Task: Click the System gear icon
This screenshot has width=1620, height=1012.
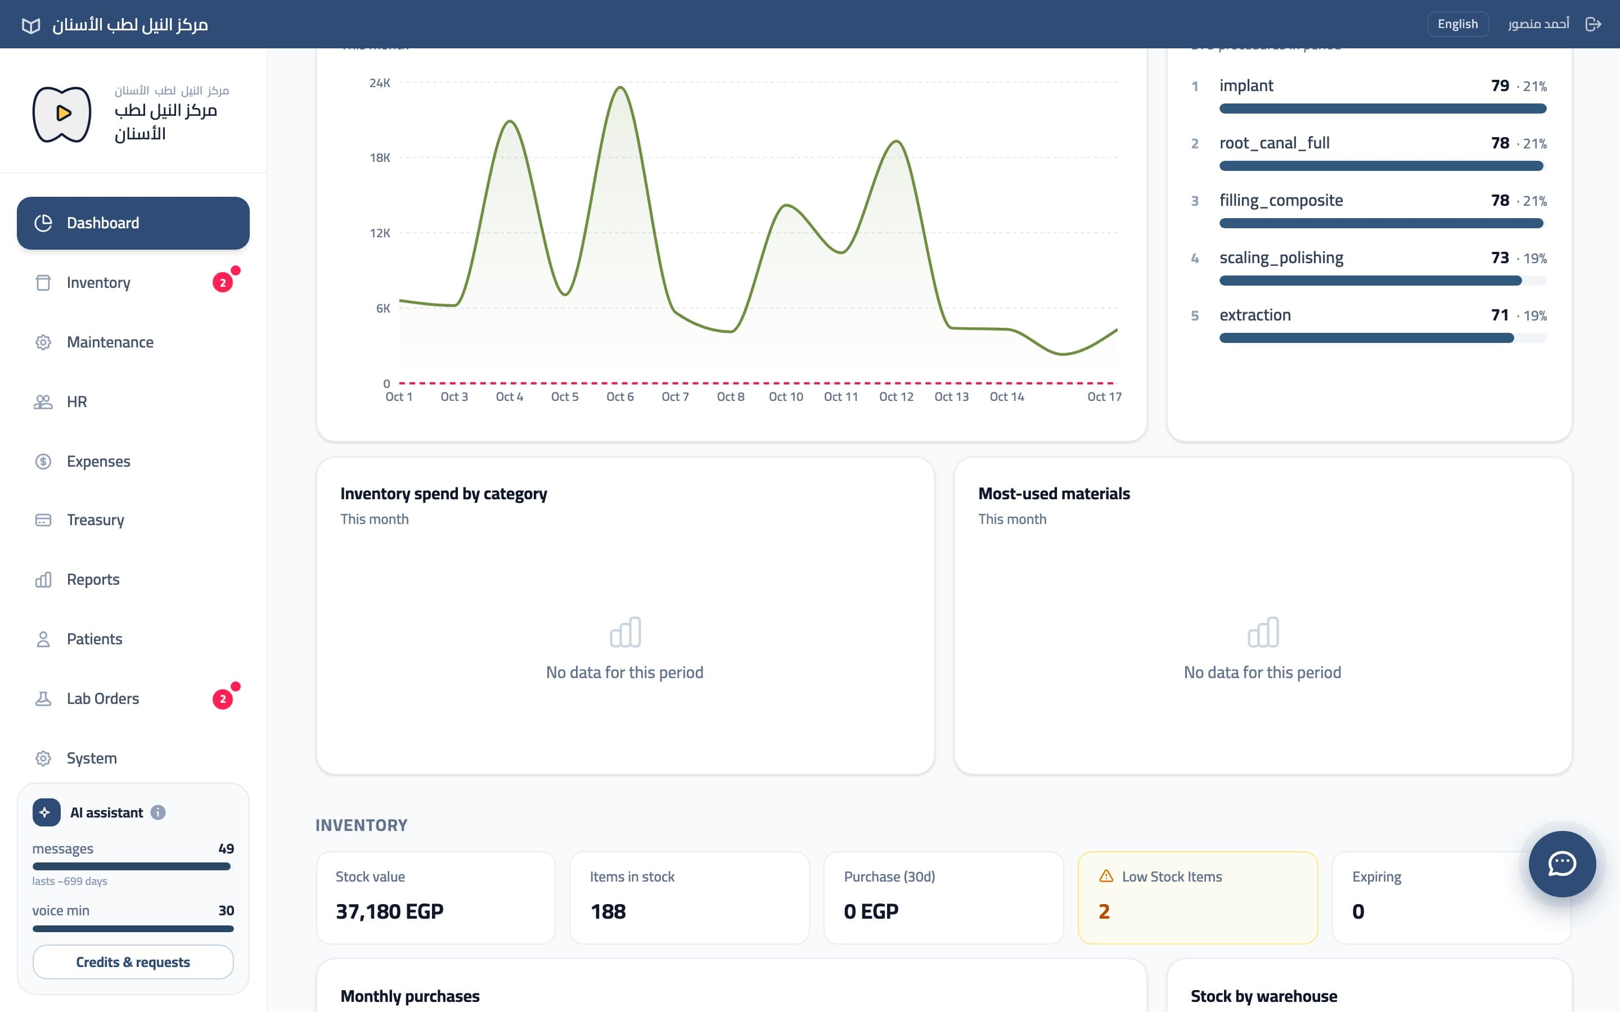Action: [x=43, y=758]
